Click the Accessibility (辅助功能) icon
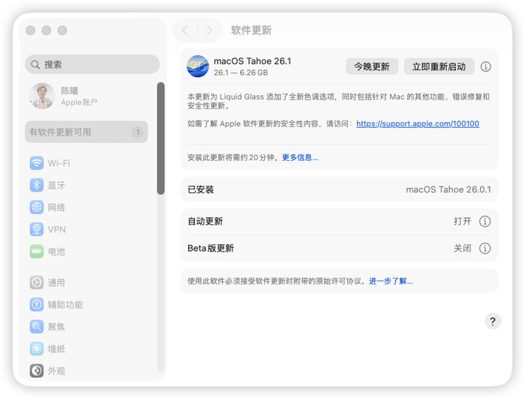Image resolution: width=525 pixels, height=399 pixels. [x=37, y=305]
